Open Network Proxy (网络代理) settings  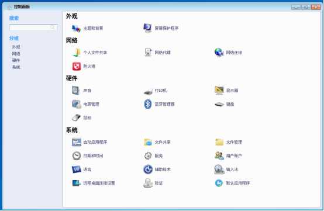coord(157,53)
